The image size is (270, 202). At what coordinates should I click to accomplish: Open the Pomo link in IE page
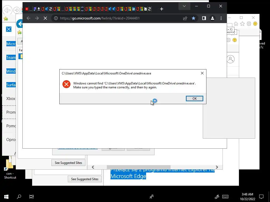point(11,126)
